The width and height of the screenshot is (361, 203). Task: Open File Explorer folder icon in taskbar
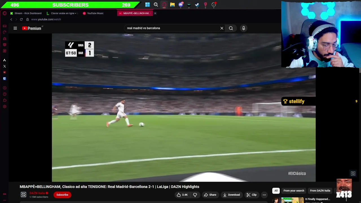172,5
